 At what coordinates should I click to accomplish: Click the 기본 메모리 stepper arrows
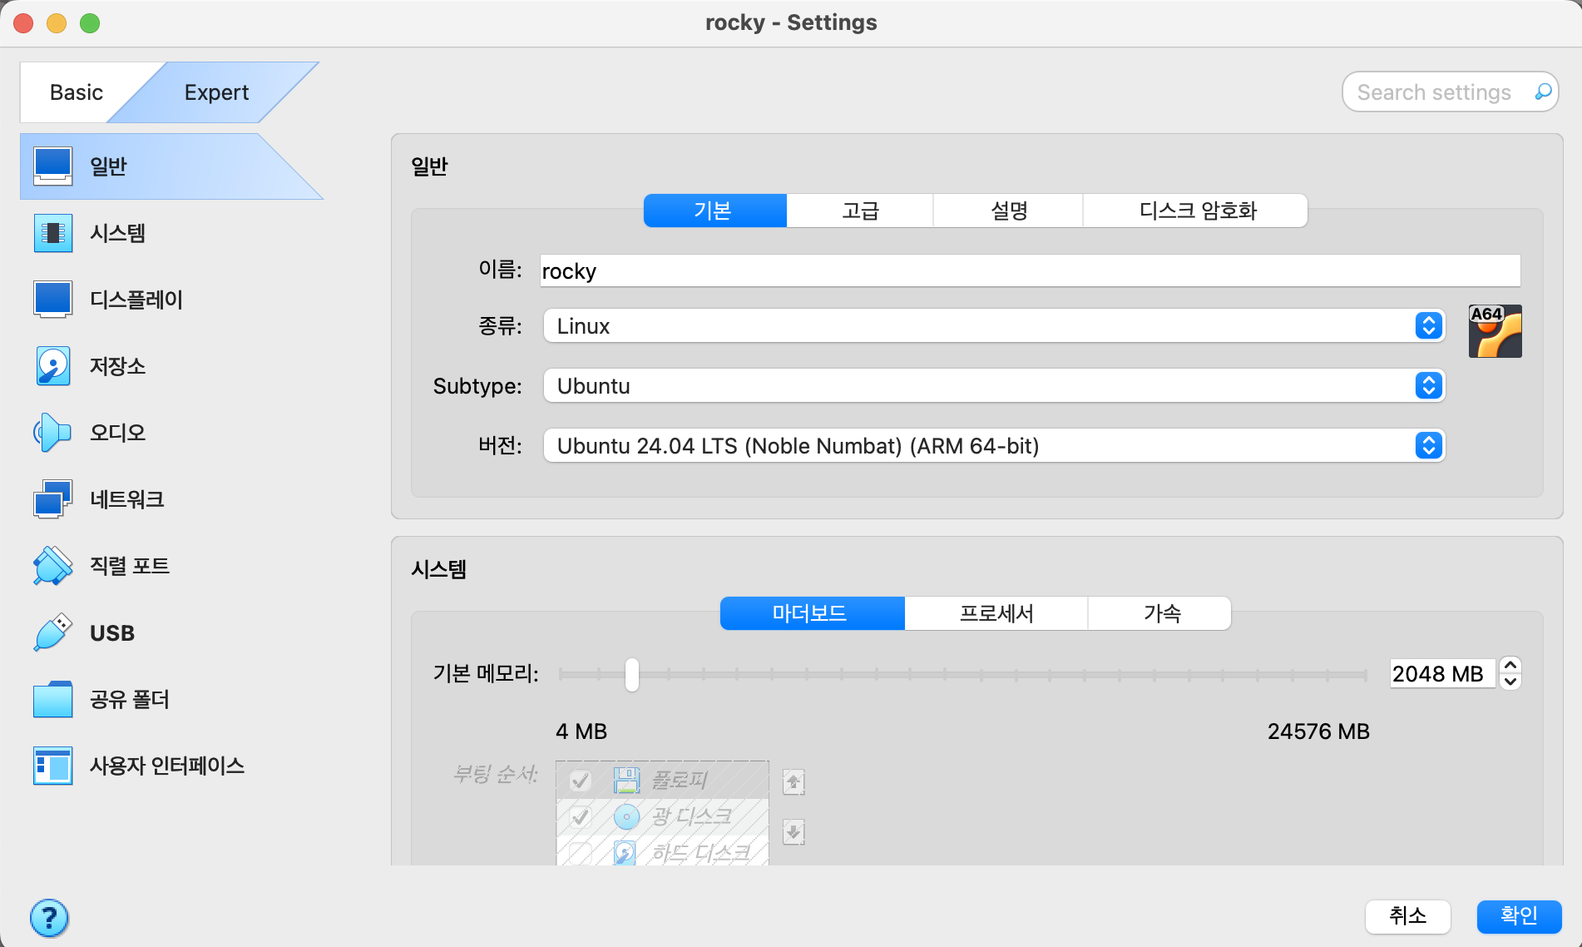1510,673
